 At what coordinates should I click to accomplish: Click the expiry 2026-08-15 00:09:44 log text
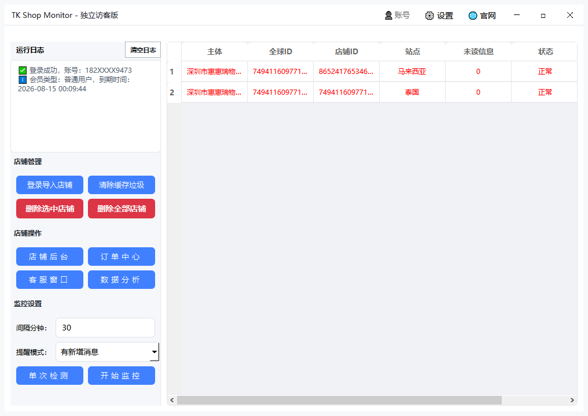[52, 89]
